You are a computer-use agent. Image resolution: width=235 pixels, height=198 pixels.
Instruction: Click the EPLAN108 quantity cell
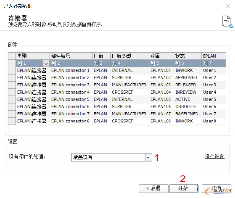coord(161,121)
